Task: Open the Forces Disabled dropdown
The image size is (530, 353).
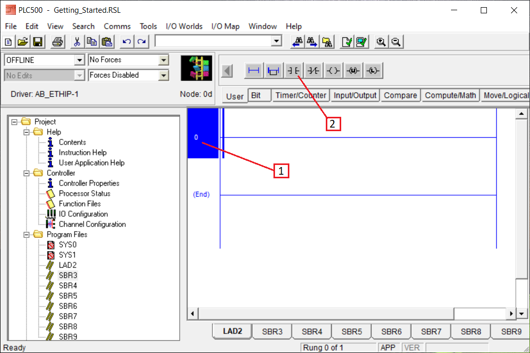Action: point(164,75)
